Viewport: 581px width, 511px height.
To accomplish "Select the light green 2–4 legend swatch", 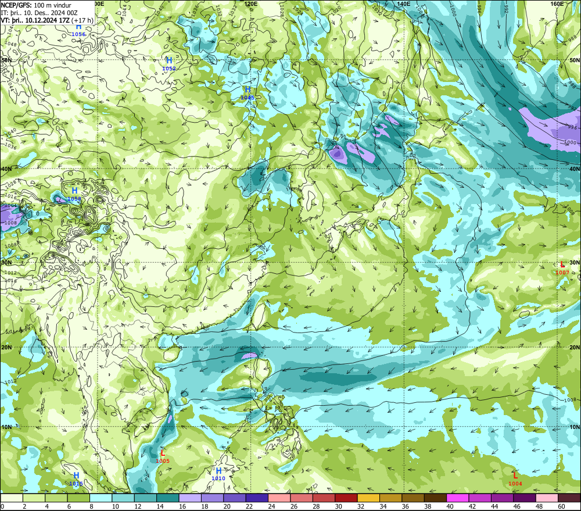I will (x=34, y=498).
